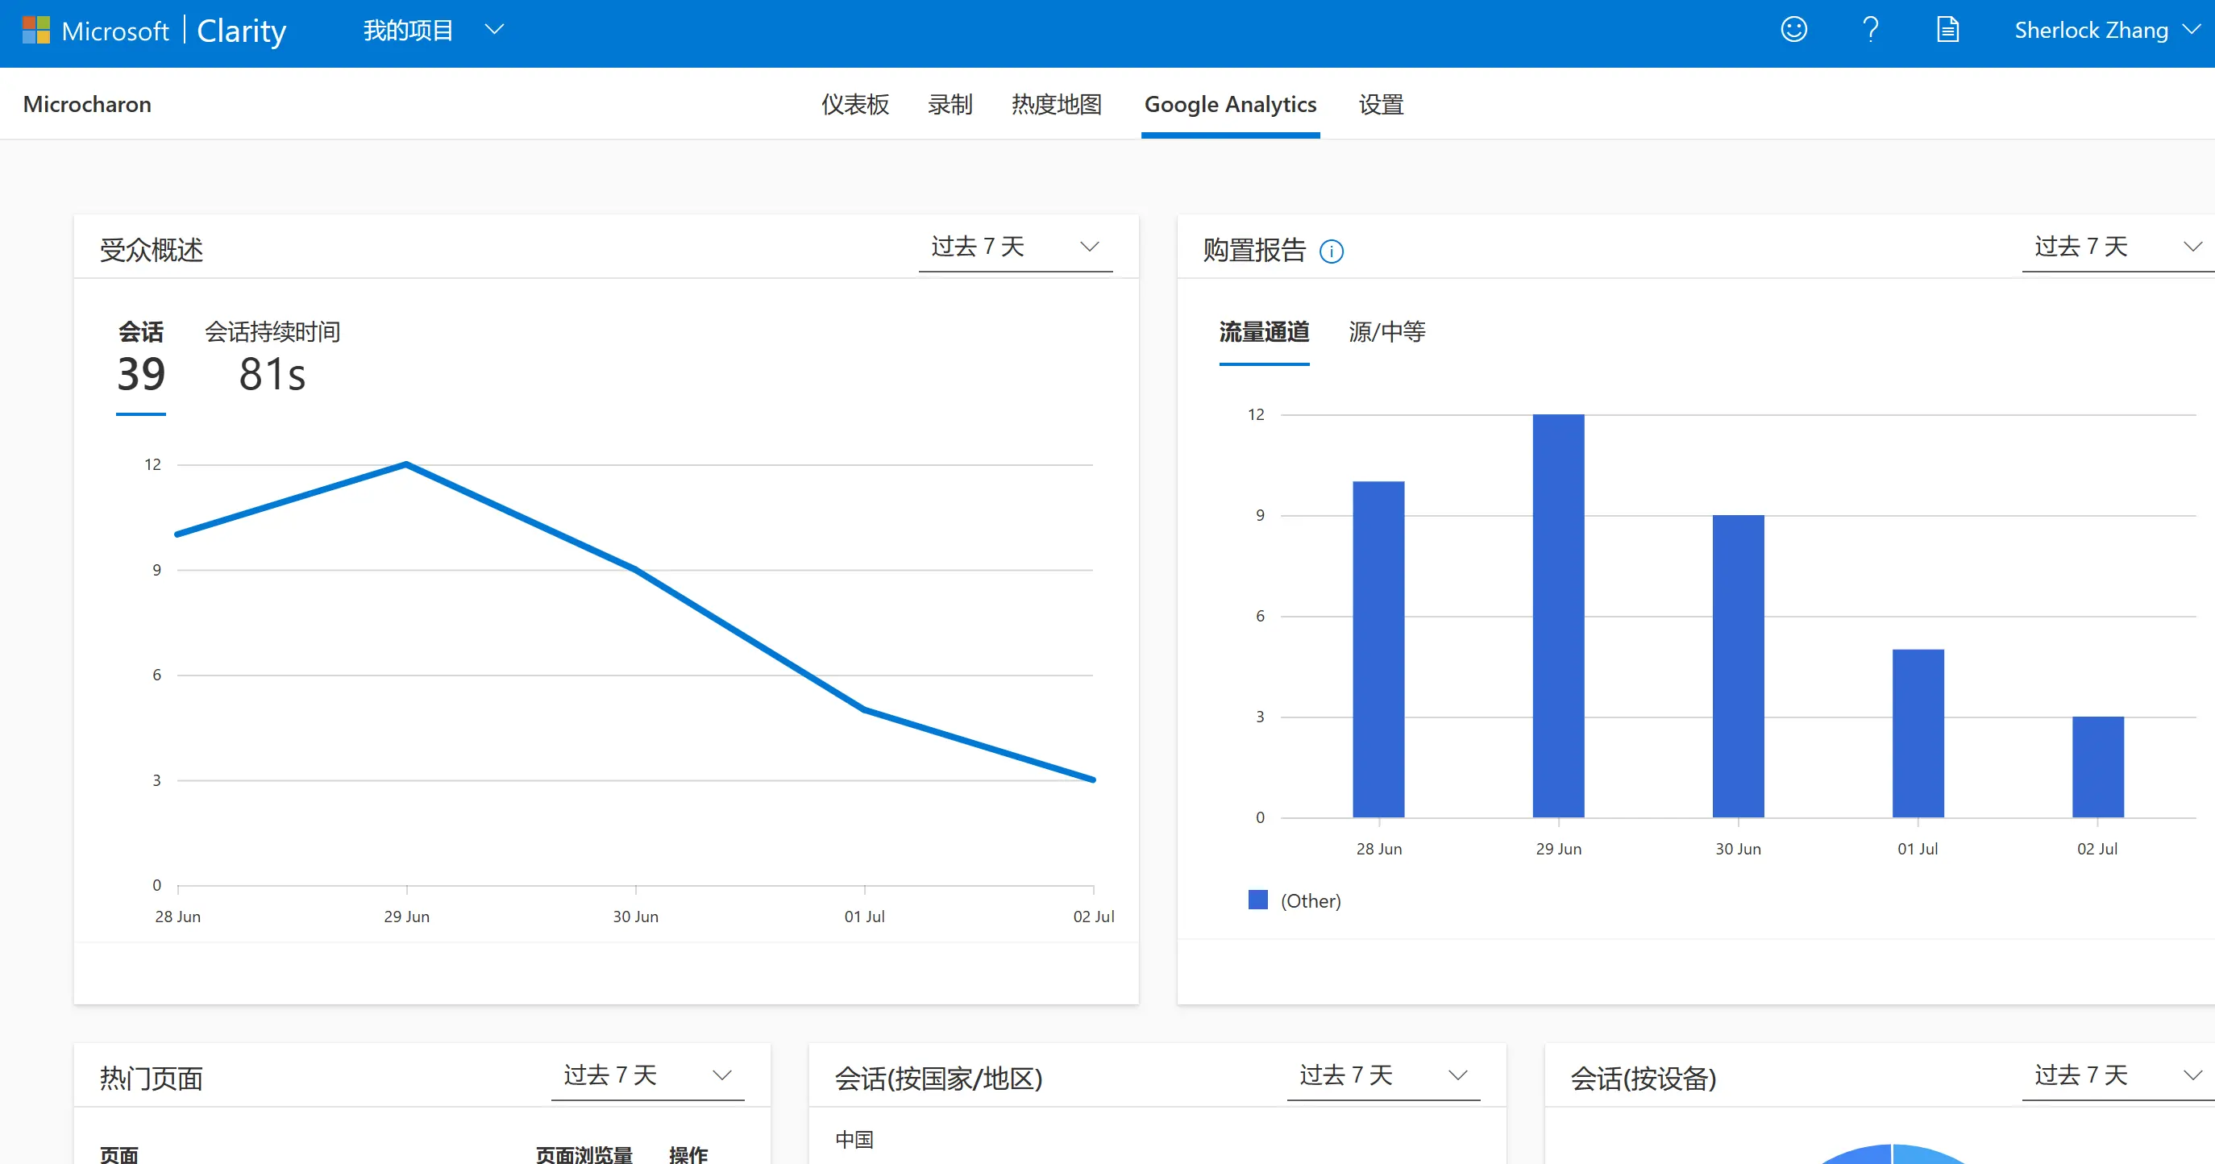
Task: Switch to the 仪表板 tab
Action: pos(854,105)
